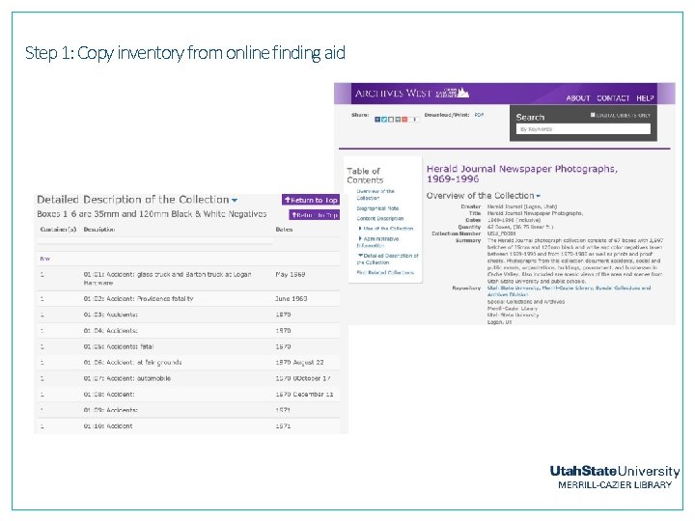The height and width of the screenshot is (521, 695).
Task: Click the red Google Plus share icon
Action: click(404, 120)
